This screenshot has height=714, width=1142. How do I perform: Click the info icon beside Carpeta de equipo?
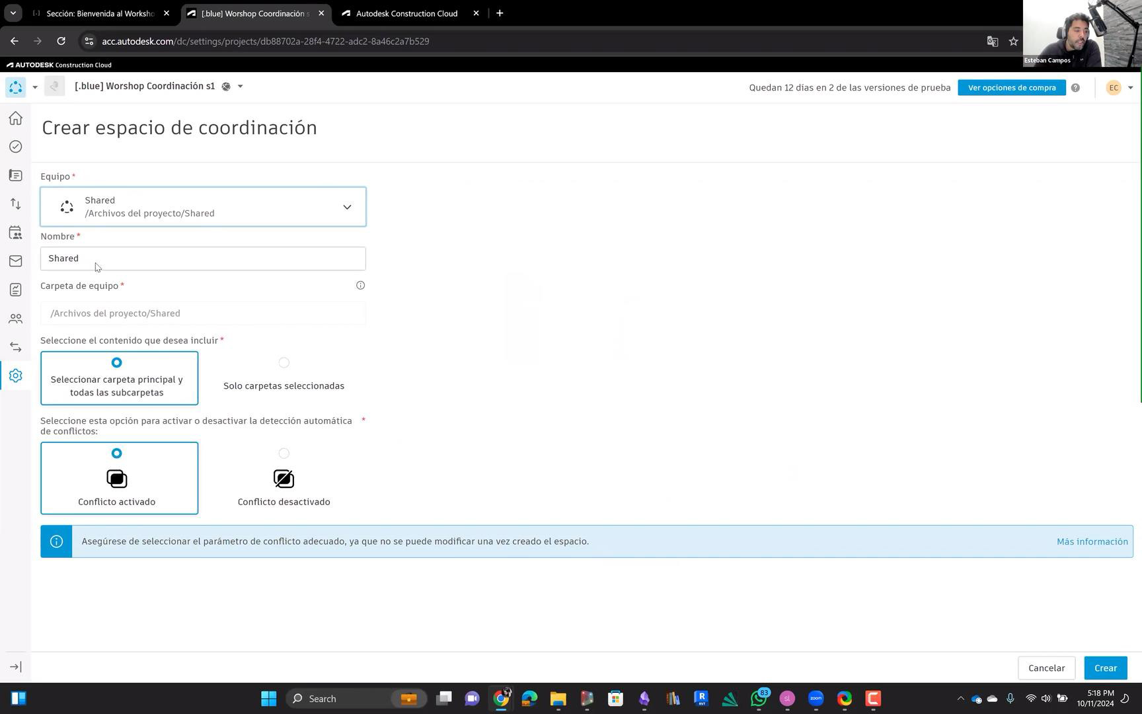[360, 286]
